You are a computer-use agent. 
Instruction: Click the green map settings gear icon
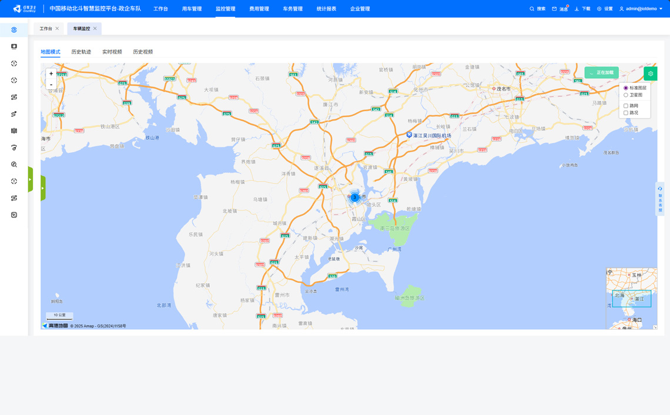coord(650,73)
